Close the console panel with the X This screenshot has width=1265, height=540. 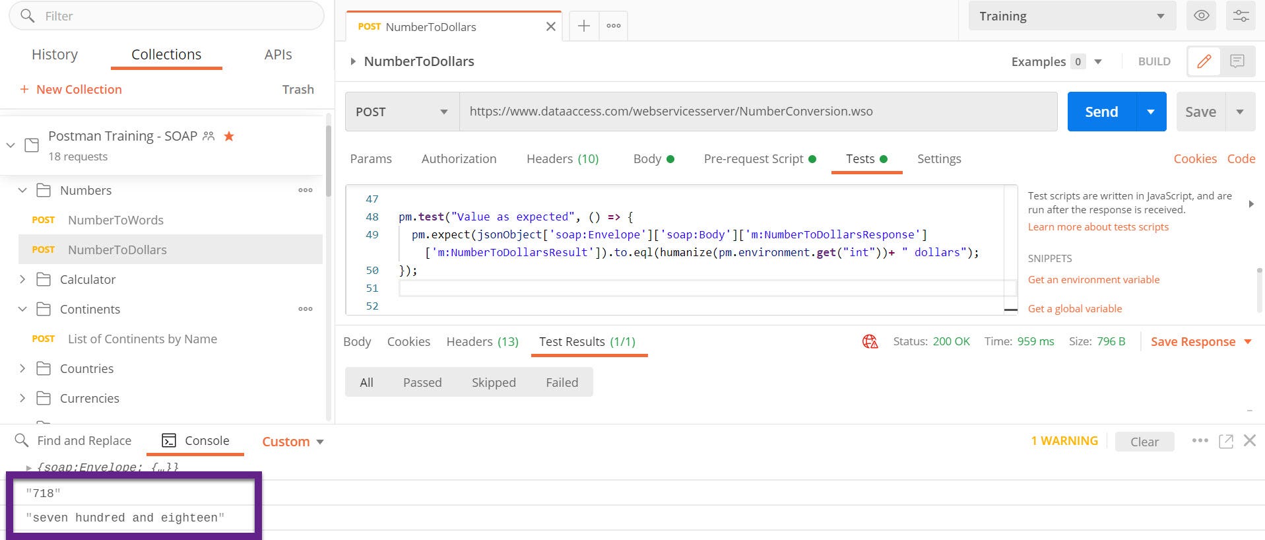tap(1249, 440)
